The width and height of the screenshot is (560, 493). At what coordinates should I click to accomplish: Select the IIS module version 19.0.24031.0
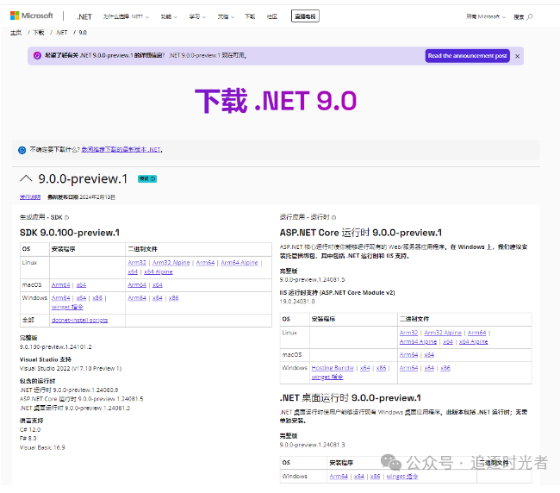coord(297,302)
